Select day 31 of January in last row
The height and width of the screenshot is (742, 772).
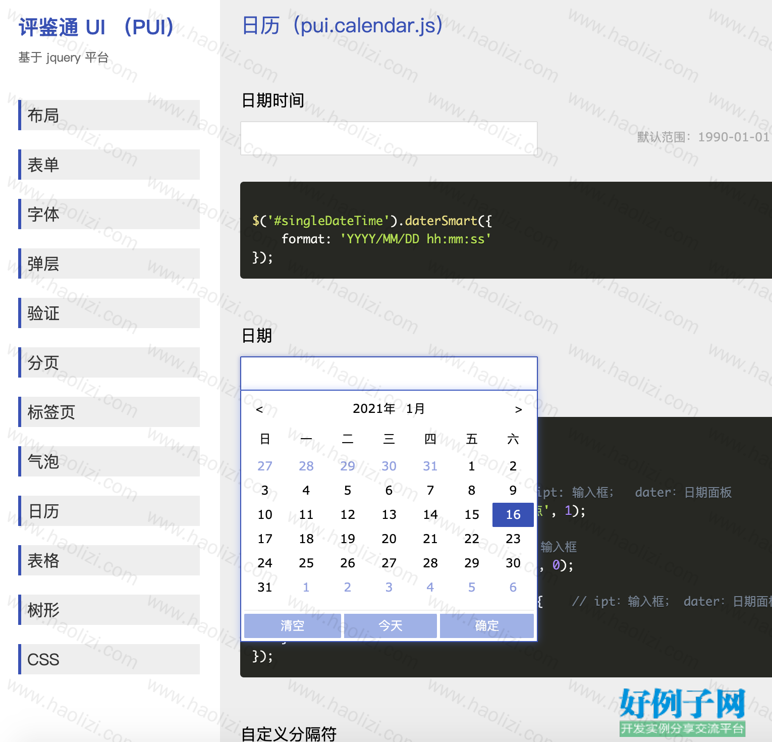265,587
